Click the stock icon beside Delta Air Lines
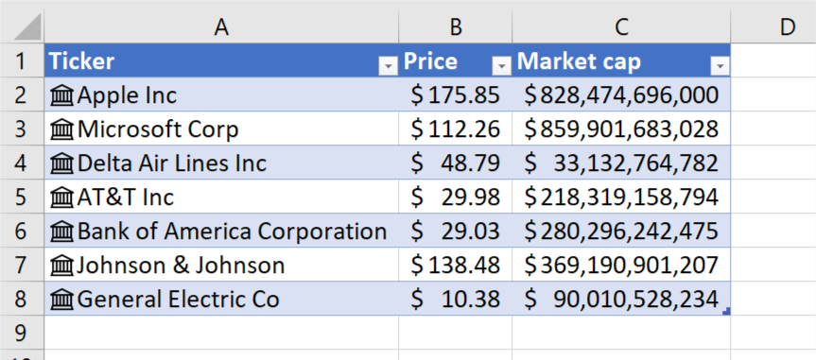The image size is (816, 360). coord(62,163)
